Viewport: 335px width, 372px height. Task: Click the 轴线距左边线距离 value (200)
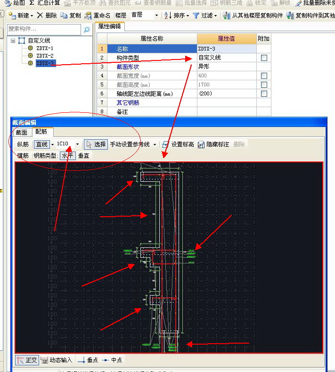pos(227,94)
